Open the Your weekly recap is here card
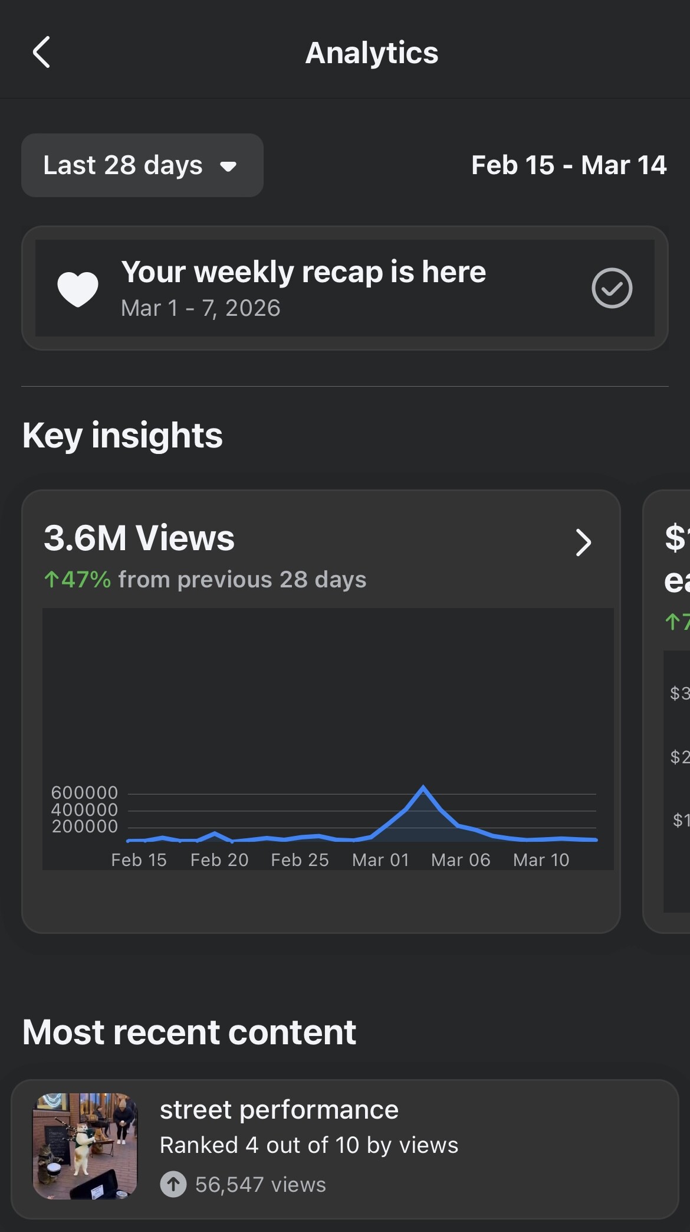690x1232 pixels. coord(345,288)
